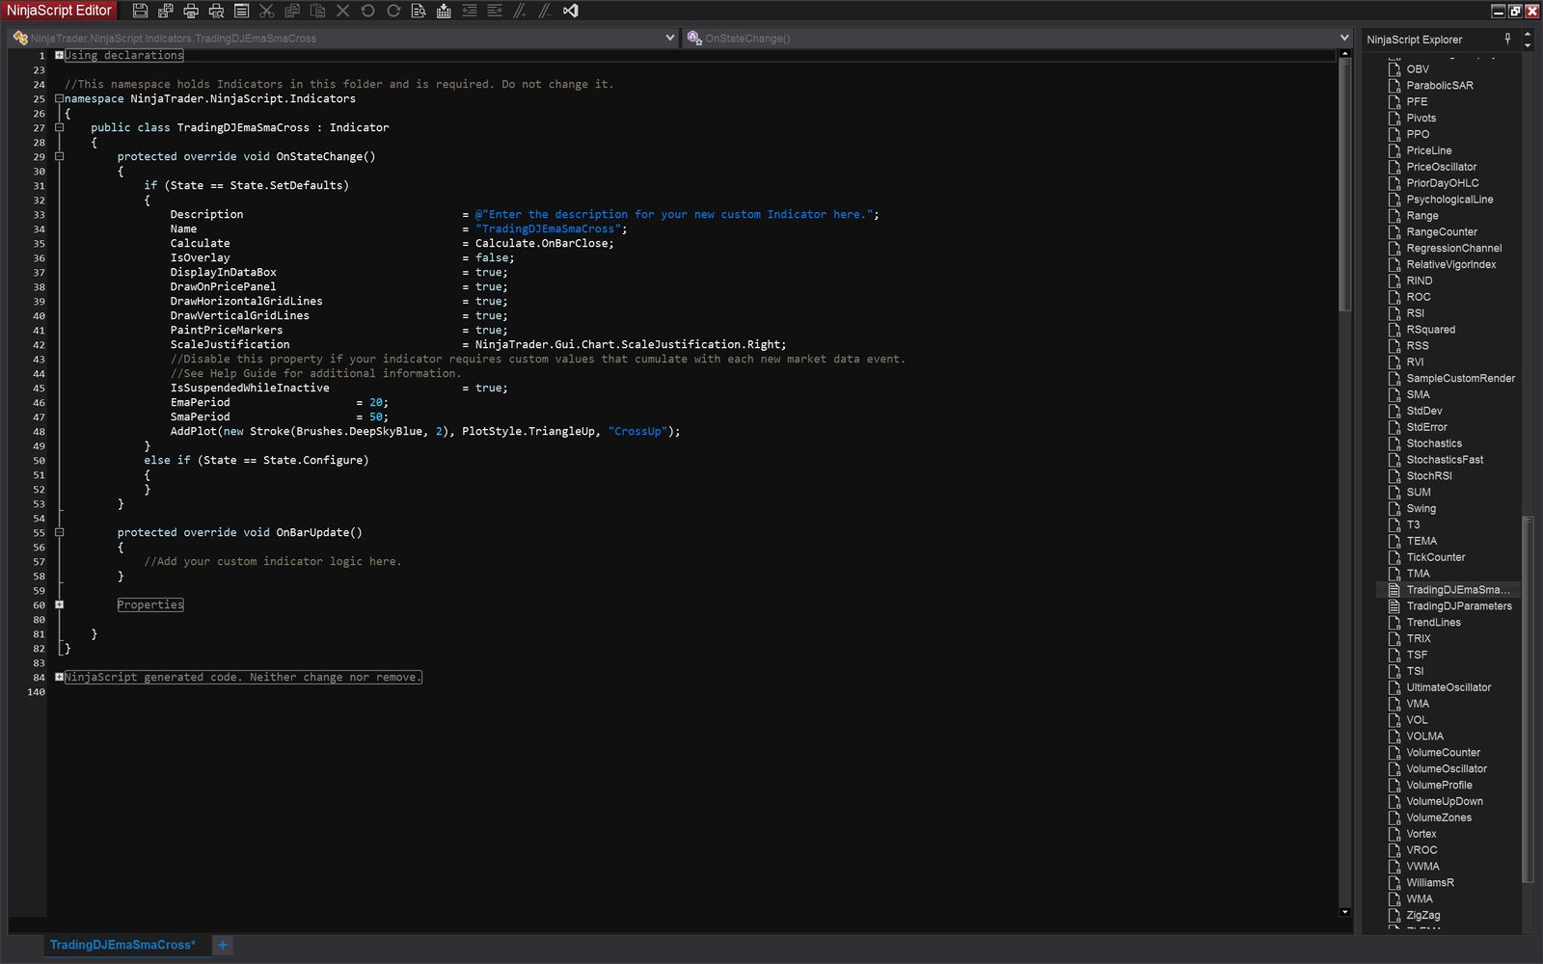Comment out the selection
Screen dimensions: 1543x964
pyautogui.click(x=518, y=11)
